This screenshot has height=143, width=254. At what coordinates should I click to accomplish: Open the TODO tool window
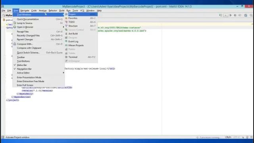pyautogui.click(x=71, y=22)
